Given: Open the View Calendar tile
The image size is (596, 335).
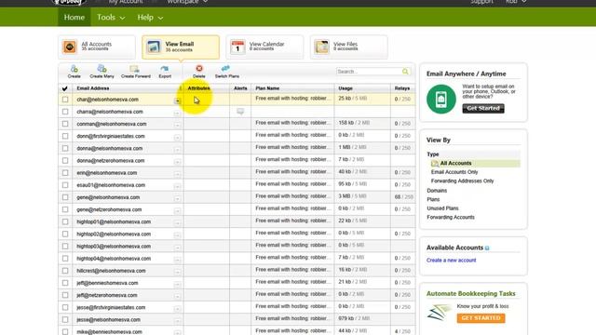Looking at the screenshot, I should pyautogui.click(x=264, y=47).
